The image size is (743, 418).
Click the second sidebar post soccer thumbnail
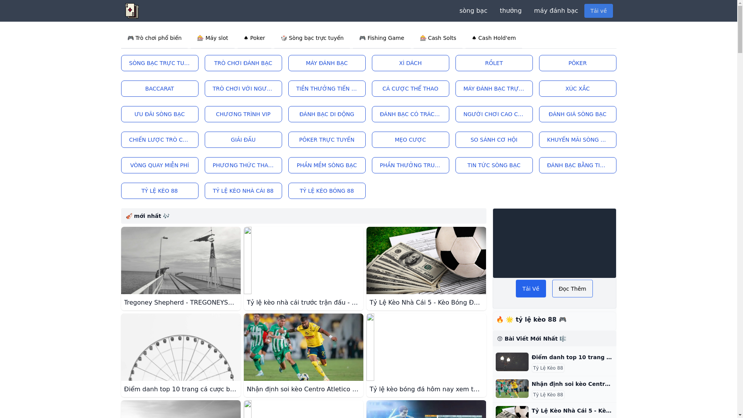[512, 389]
